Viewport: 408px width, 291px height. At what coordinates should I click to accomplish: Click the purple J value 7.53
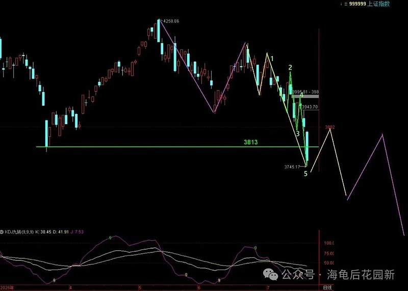pos(77,232)
